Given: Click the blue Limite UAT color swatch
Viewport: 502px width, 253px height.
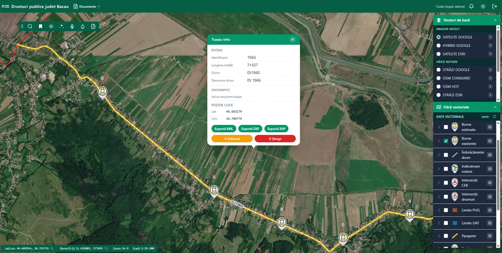Looking at the screenshot, I should click(455, 223).
